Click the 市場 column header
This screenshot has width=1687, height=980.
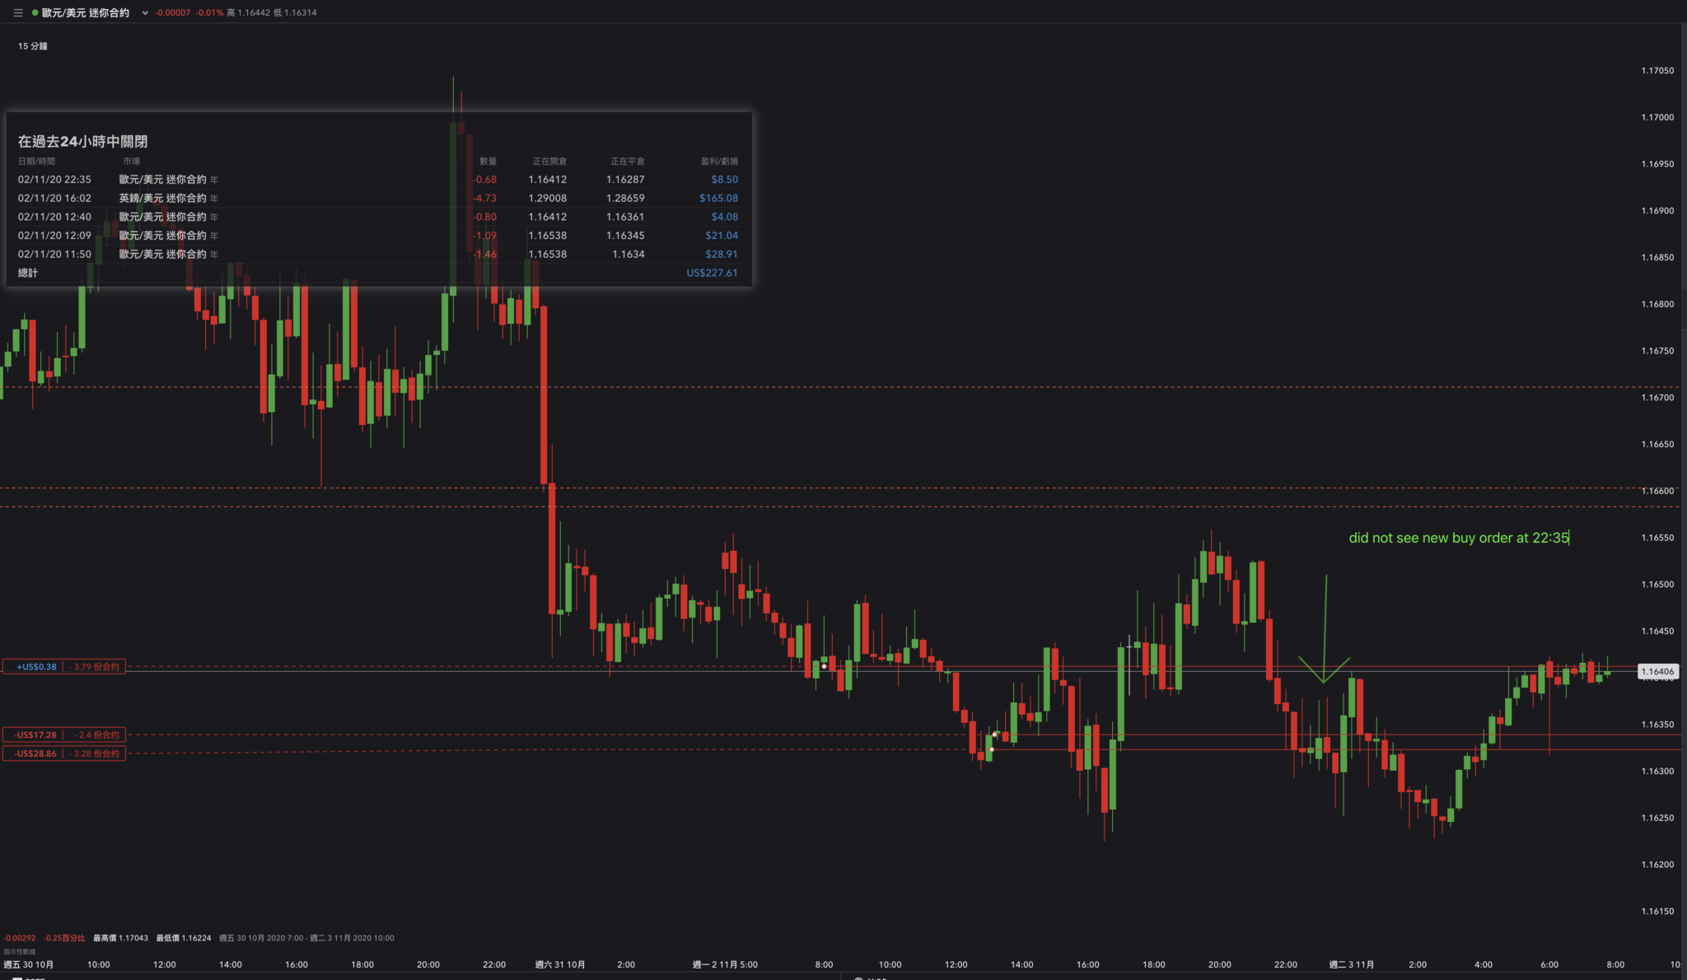coord(131,161)
